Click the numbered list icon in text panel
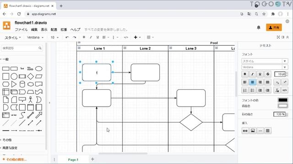 click(x=245, y=90)
